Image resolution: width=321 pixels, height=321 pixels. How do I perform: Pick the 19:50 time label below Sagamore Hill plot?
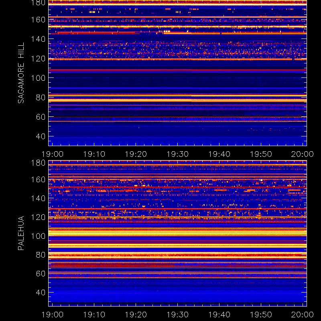point(261,154)
